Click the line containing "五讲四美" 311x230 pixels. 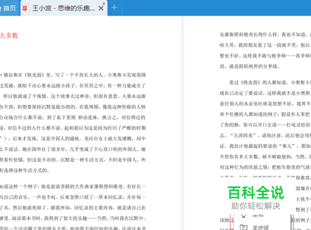pyautogui.click(x=266, y=136)
